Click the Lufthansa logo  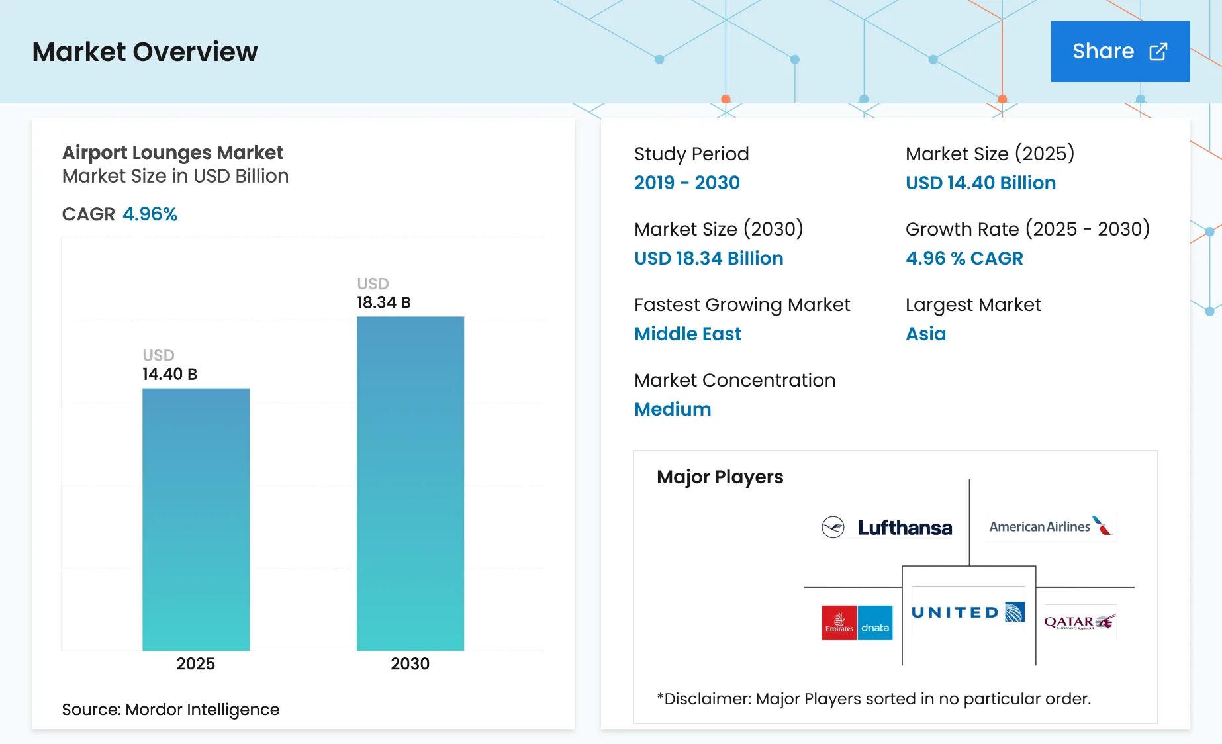[887, 528]
